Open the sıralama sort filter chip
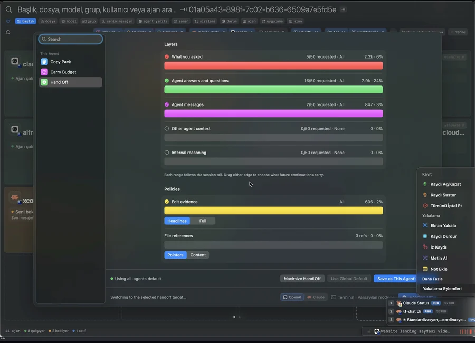 click(205, 21)
